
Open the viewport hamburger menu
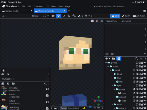click(x=102, y=21)
